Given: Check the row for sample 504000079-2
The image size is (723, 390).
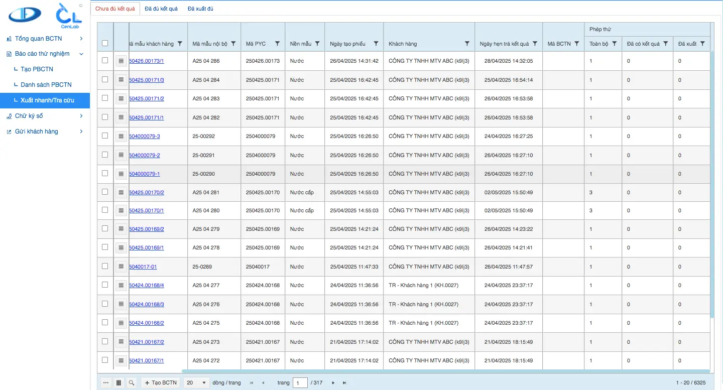Looking at the screenshot, I should pos(105,155).
